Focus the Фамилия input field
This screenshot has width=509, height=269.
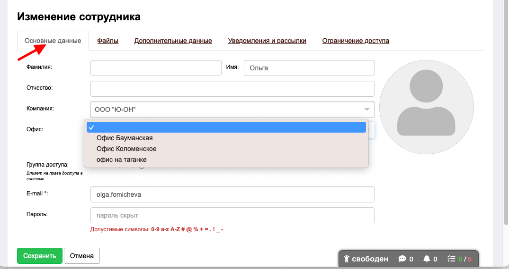(x=156, y=68)
